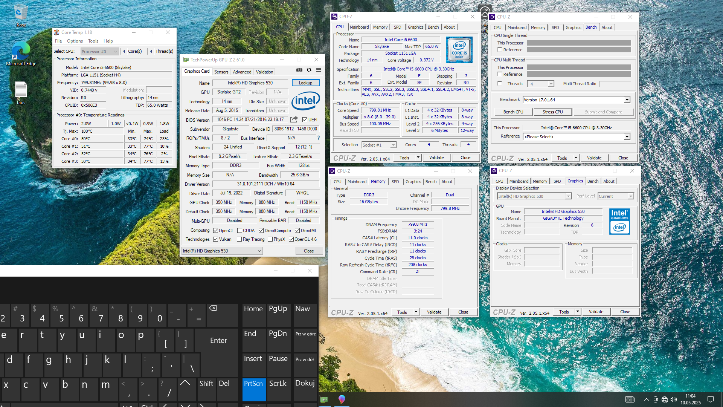Viewport: 723px width, 407px height.
Task: Click GPU-Z refresh icon
Action: 309,70
